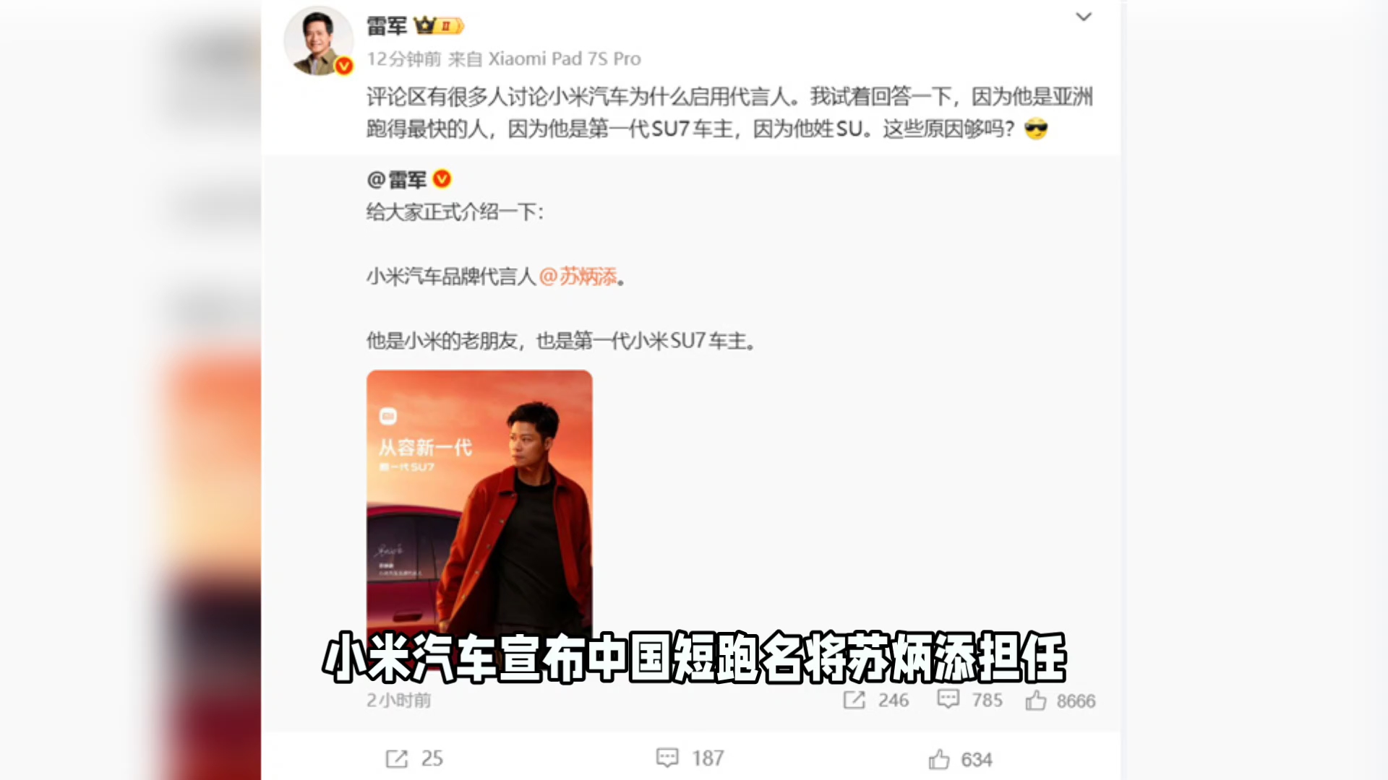Image resolution: width=1388 pixels, height=780 pixels.
Task: Click the orange verified badge on avatar
Action: pos(344,66)
